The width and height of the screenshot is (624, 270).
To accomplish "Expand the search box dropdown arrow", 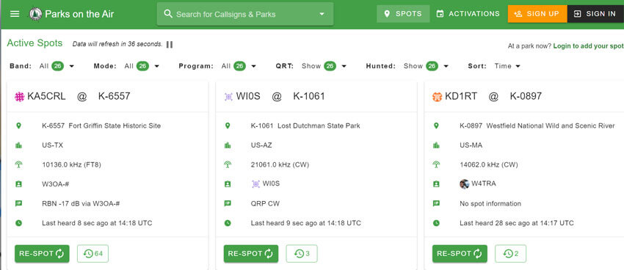I will click(322, 15).
